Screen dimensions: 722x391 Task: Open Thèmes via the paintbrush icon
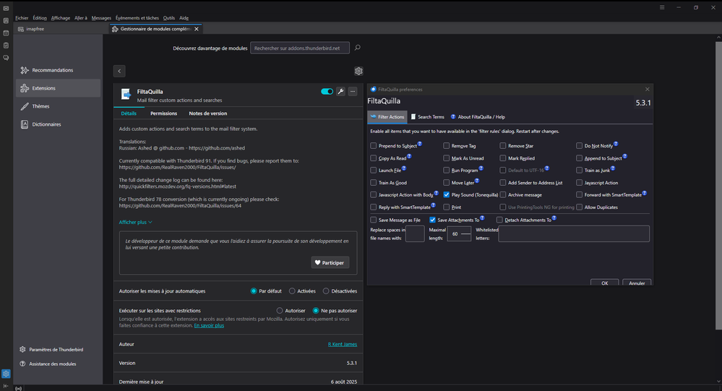(x=25, y=106)
